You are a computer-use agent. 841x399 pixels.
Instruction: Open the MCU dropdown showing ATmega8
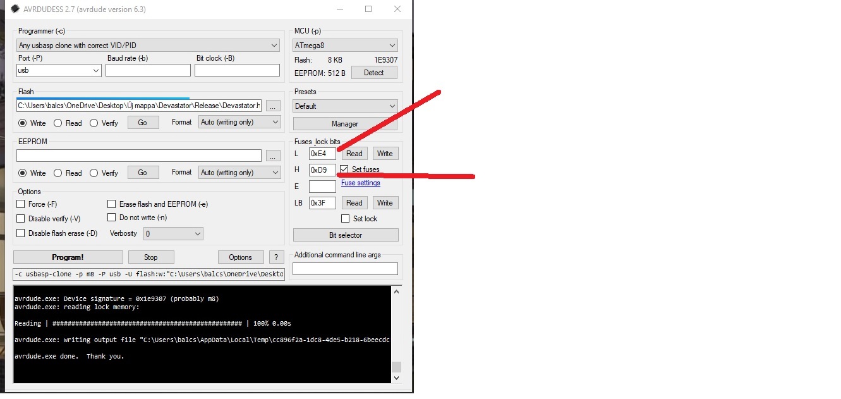[x=345, y=46]
